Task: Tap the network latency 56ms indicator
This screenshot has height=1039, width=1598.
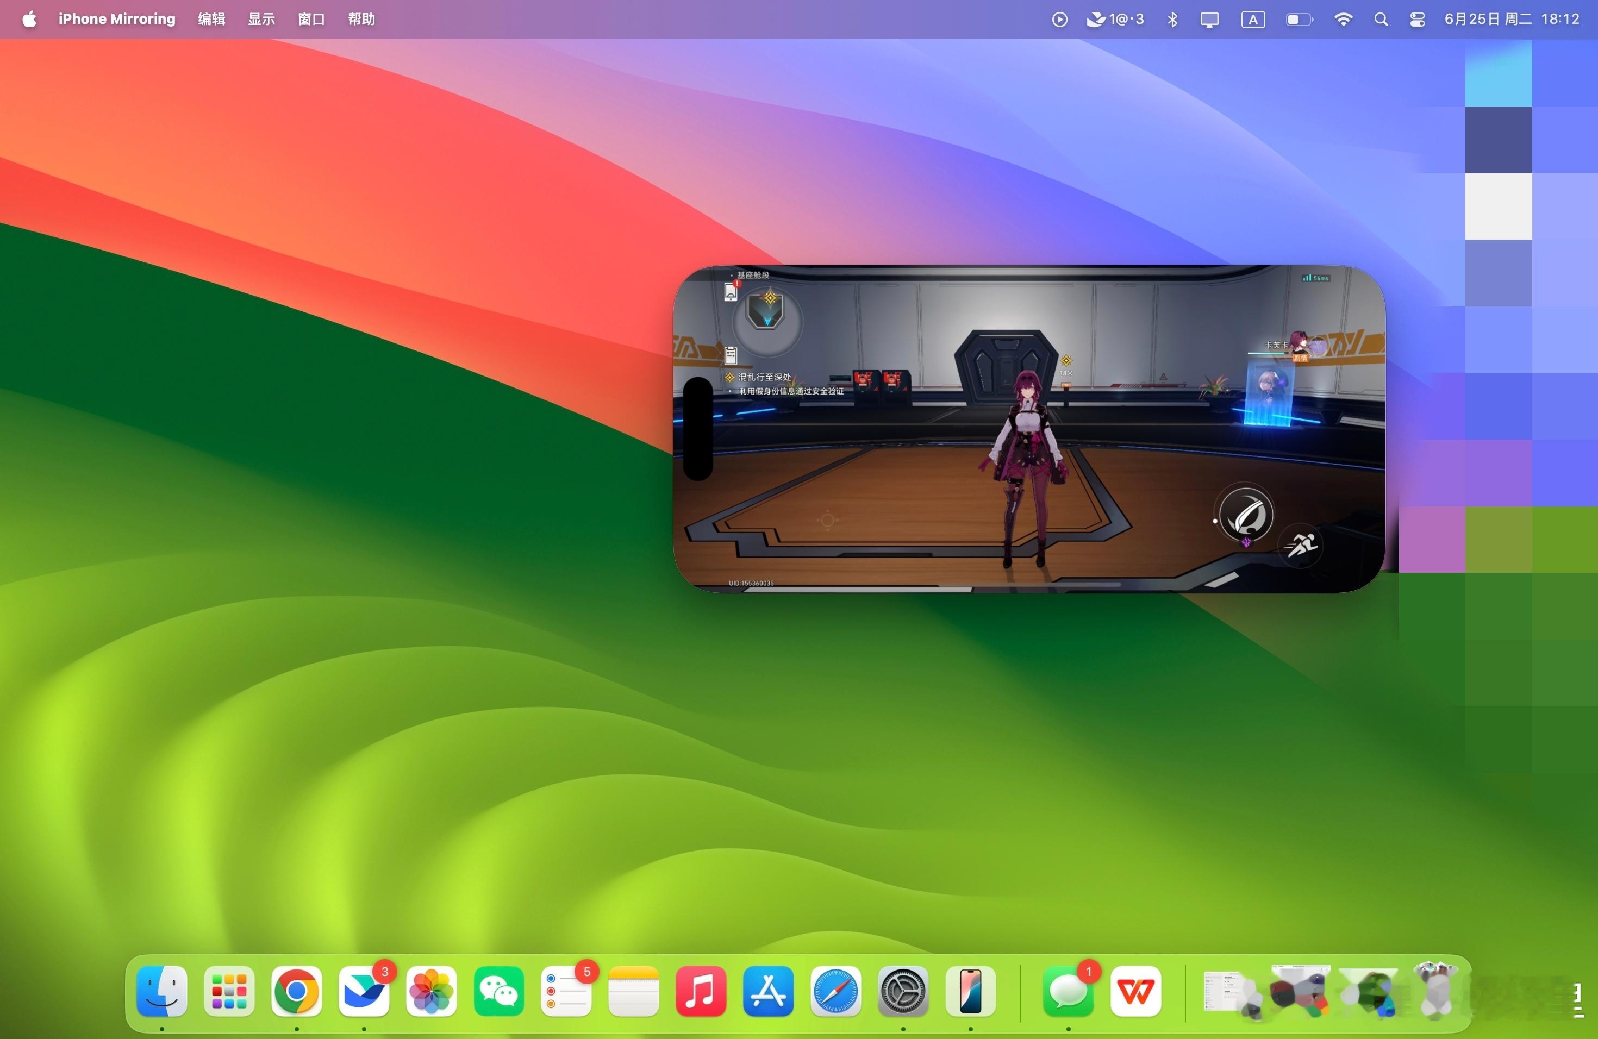Action: (x=1315, y=278)
